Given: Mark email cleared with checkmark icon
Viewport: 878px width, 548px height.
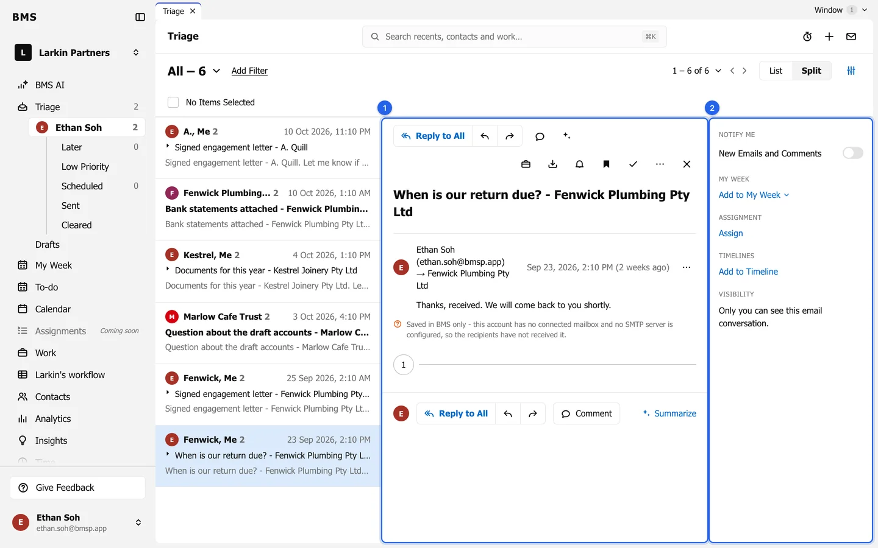Looking at the screenshot, I should [633, 164].
